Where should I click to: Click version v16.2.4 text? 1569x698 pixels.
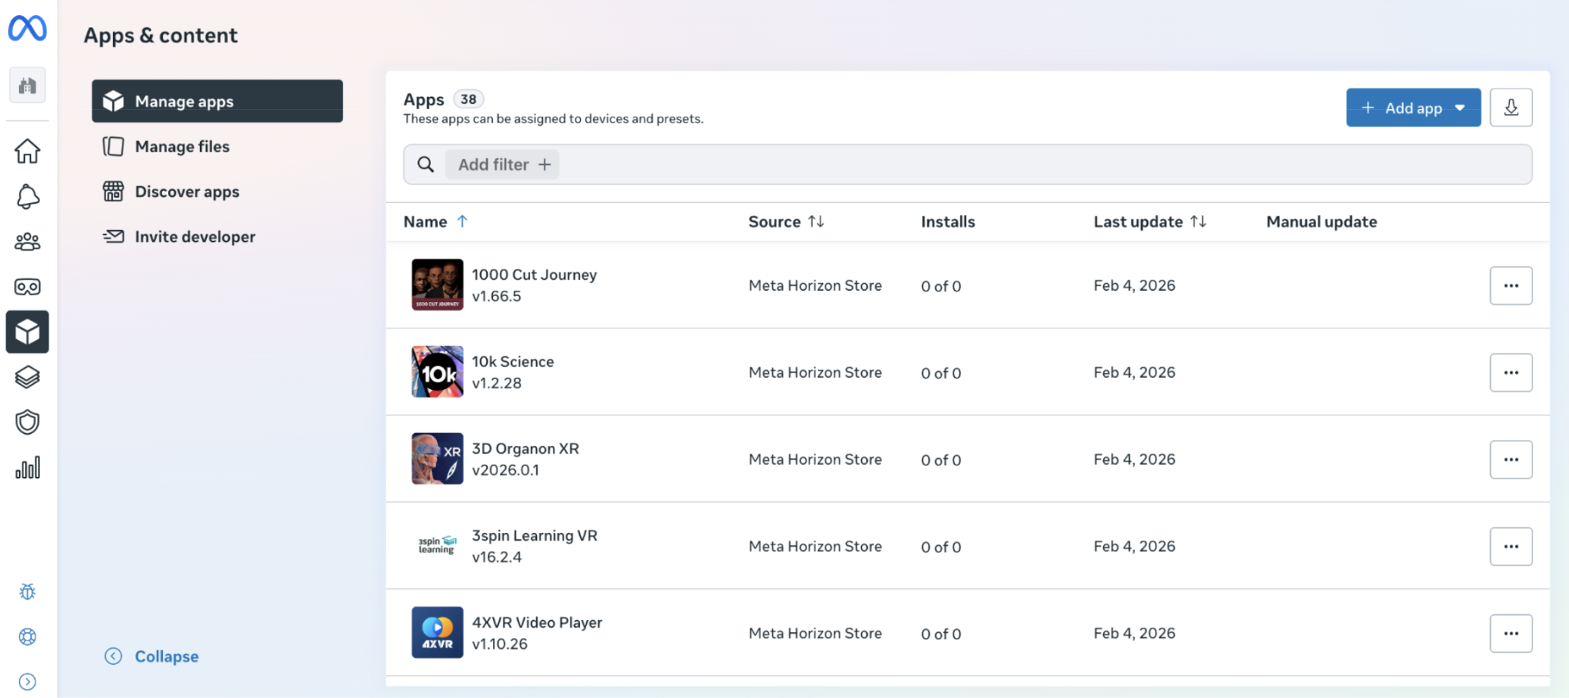click(x=497, y=557)
